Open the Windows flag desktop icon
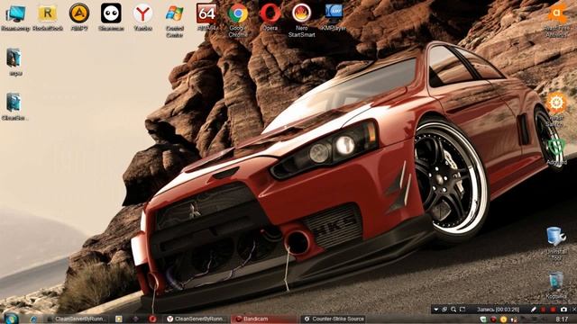 [x=174, y=20]
